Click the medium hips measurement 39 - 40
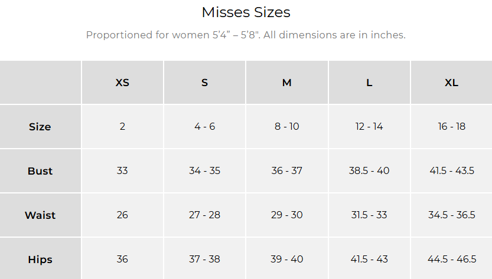 tap(286, 260)
